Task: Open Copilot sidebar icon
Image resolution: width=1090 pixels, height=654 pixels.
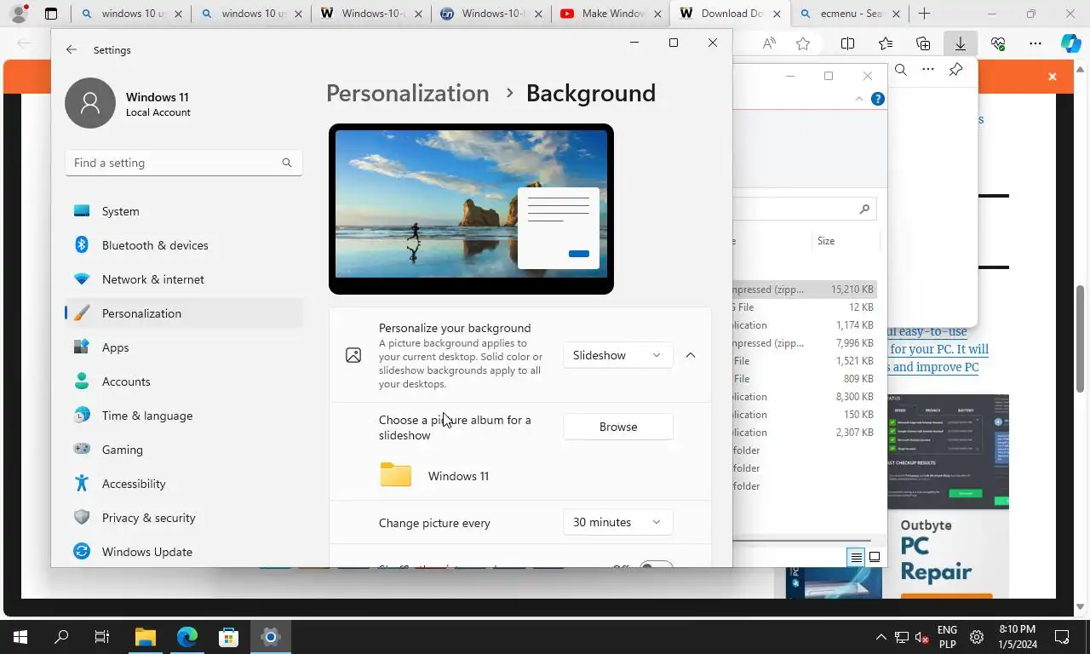Action: click(1070, 43)
